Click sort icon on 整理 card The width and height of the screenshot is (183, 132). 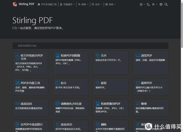(138, 103)
